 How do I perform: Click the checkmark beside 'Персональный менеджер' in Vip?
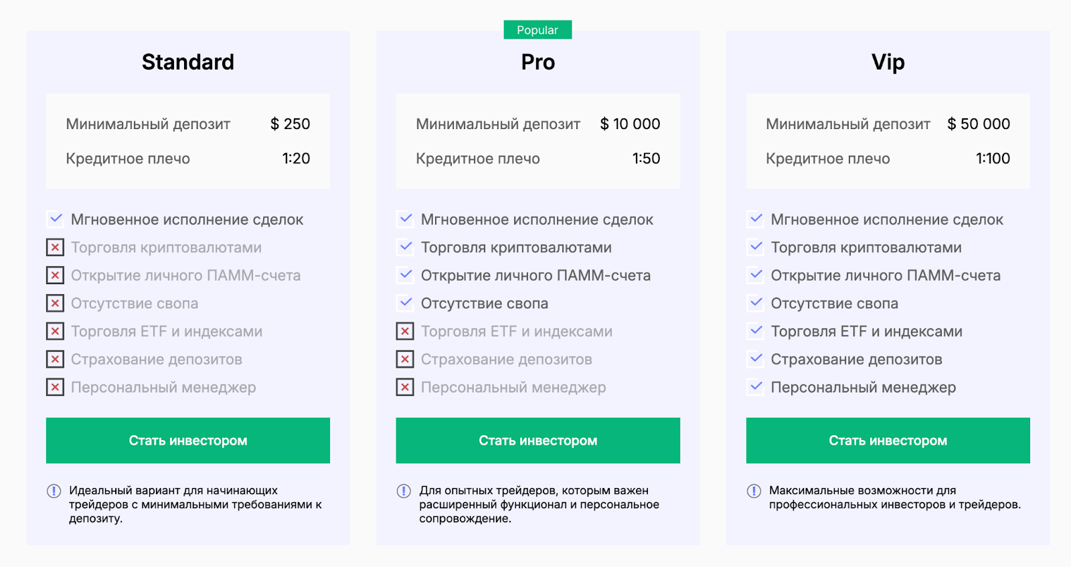[x=756, y=387]
